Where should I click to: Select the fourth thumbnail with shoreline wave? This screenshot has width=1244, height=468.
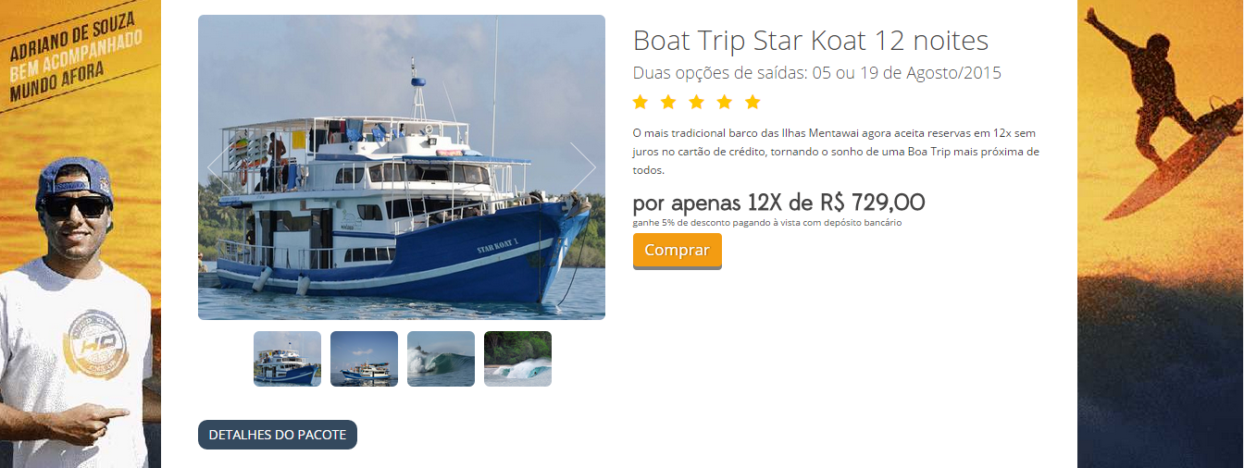(517, 359)
